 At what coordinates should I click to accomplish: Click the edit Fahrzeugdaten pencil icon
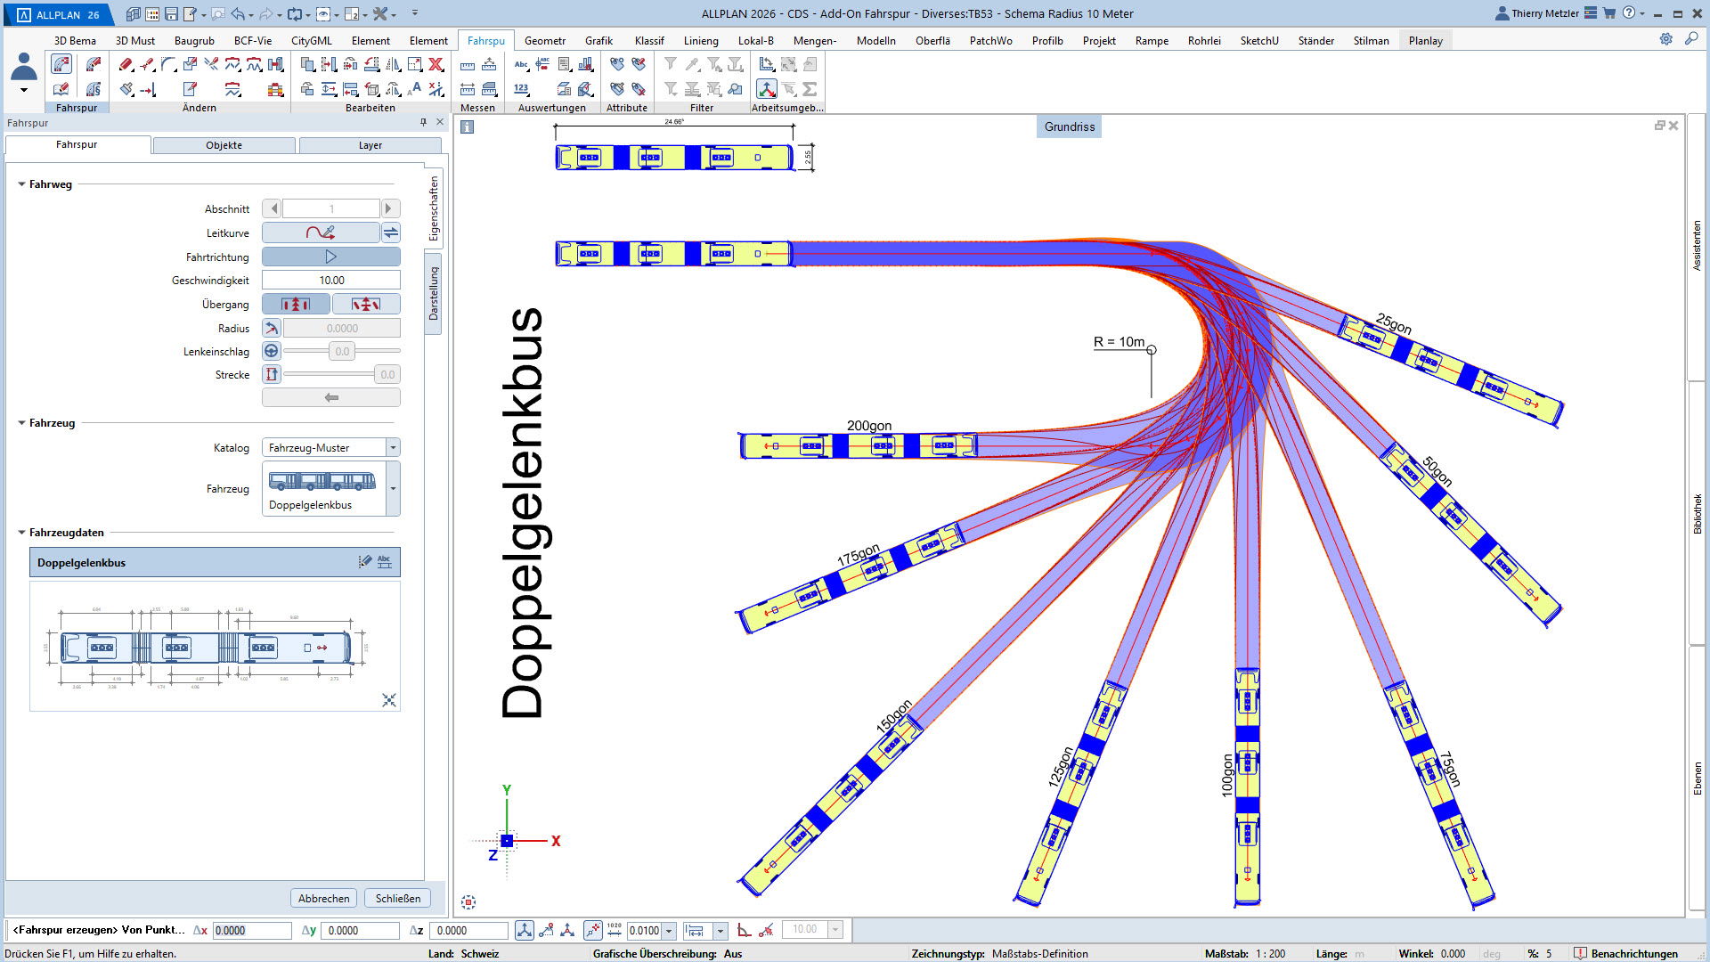(x=364, y=562)
